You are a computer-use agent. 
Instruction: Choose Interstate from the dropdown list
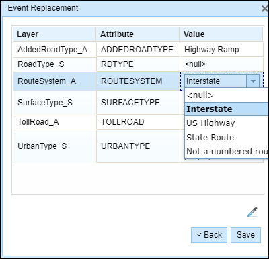tap(227, 109)
